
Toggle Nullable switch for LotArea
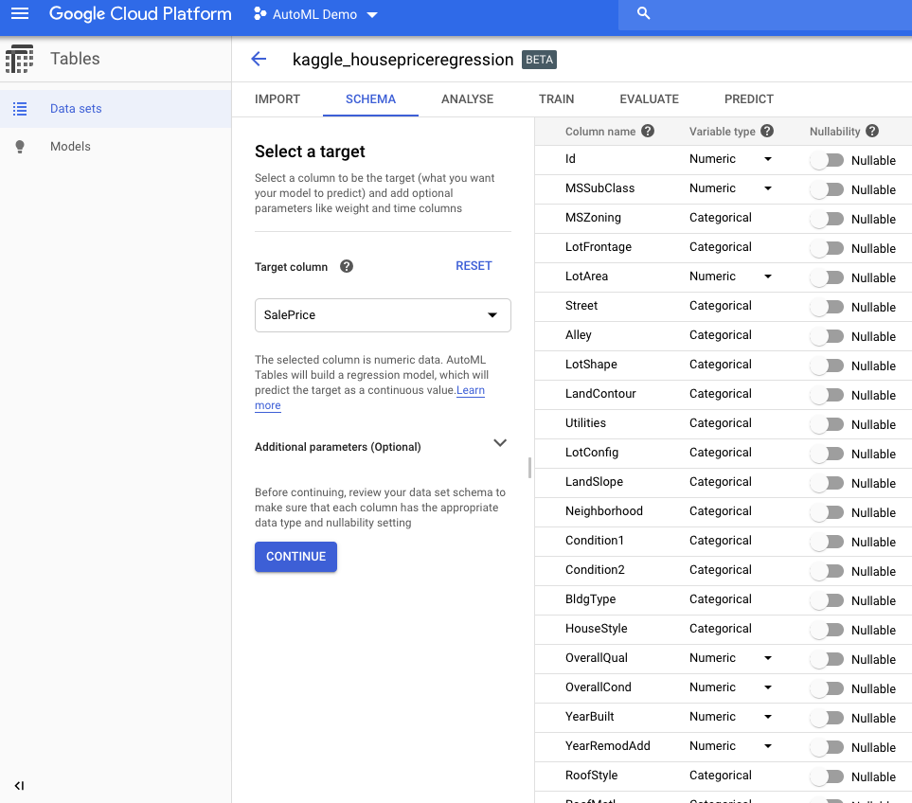(827, 278)
